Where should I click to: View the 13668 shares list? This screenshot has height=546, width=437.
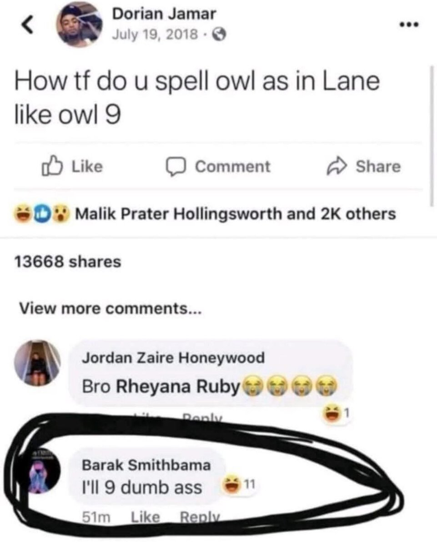pyautogui.click(x=68, y=262)
